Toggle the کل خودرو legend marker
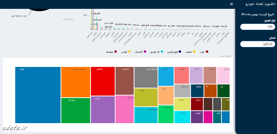 pos(162,52)
